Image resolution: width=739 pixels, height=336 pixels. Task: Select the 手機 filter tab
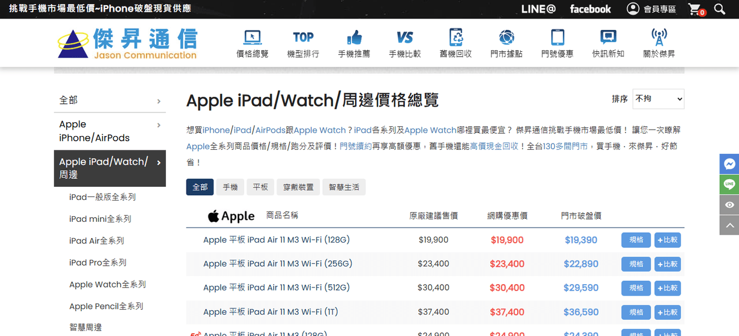[230, 187]
